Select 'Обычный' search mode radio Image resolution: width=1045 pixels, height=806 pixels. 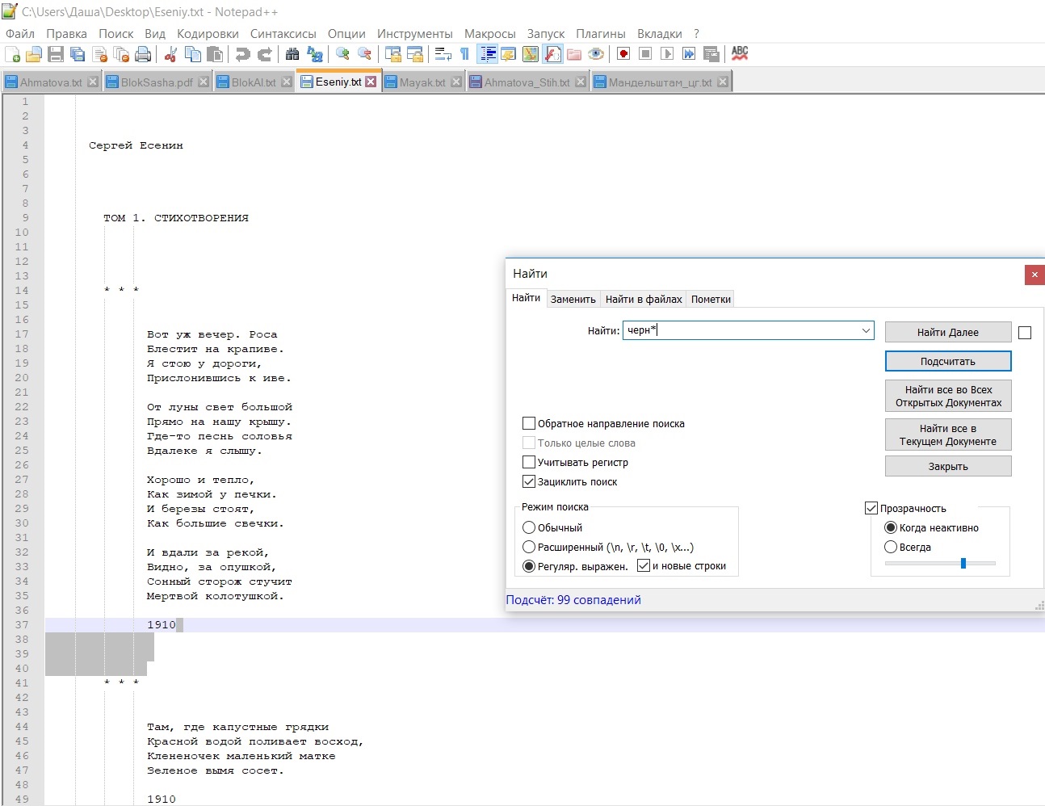529,527
